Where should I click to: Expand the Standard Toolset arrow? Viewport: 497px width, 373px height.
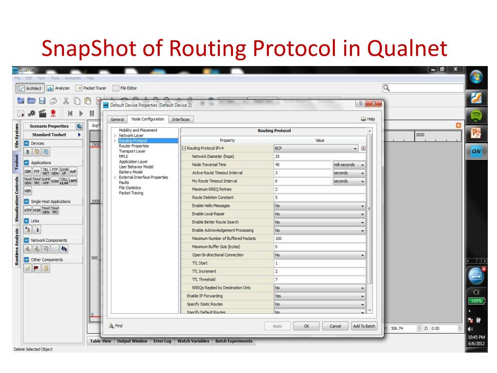tap(79, 135)
